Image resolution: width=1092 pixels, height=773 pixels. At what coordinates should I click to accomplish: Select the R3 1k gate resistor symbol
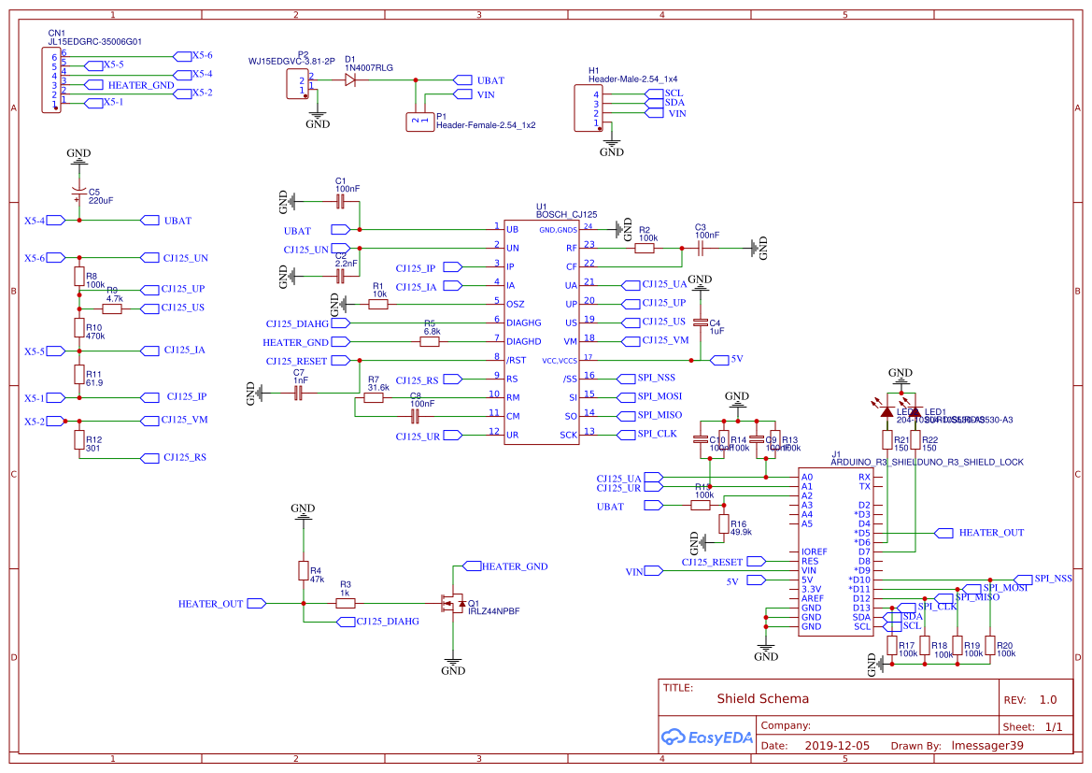(x=346, y=603)
